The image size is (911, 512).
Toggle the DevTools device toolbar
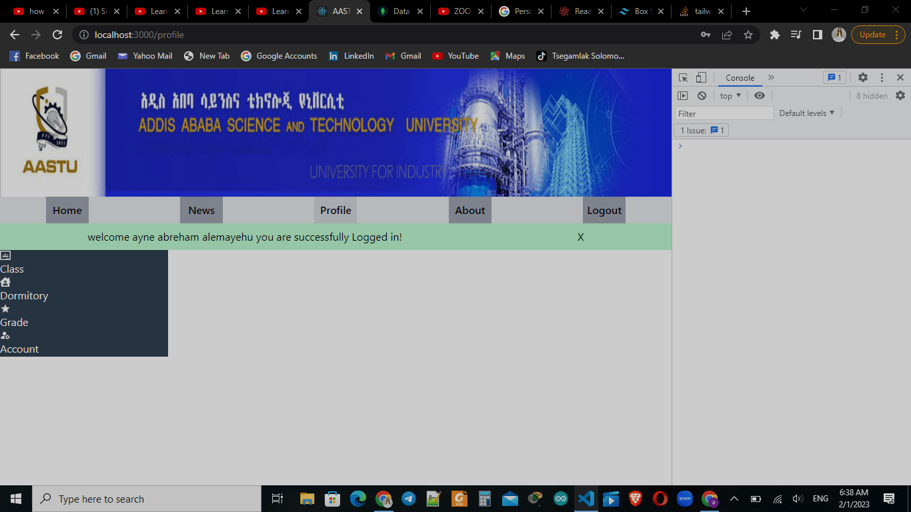pos(701,77)
